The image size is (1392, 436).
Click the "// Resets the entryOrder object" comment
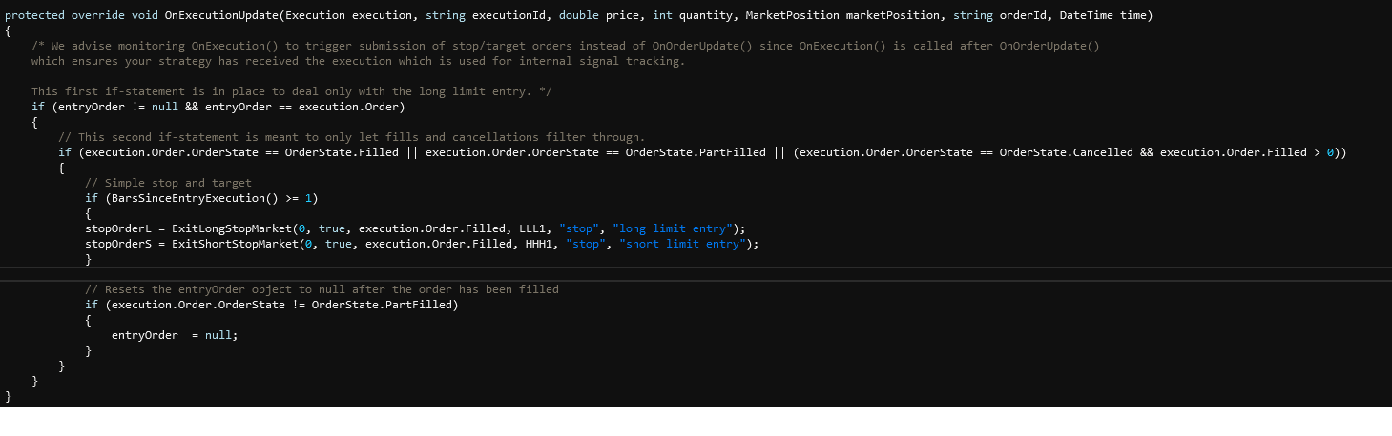tap(322, 289)
